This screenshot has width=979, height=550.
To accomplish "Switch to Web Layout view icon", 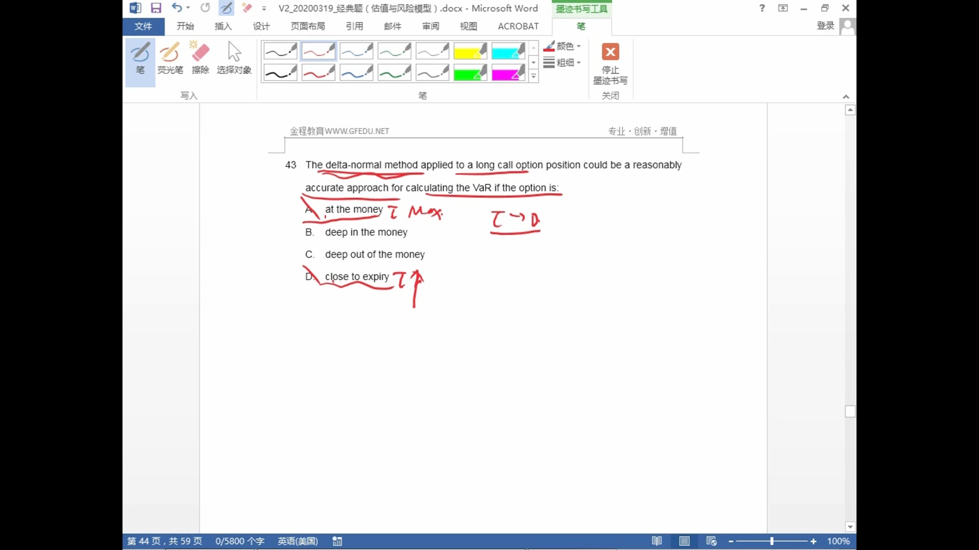I will click(711, 541).
